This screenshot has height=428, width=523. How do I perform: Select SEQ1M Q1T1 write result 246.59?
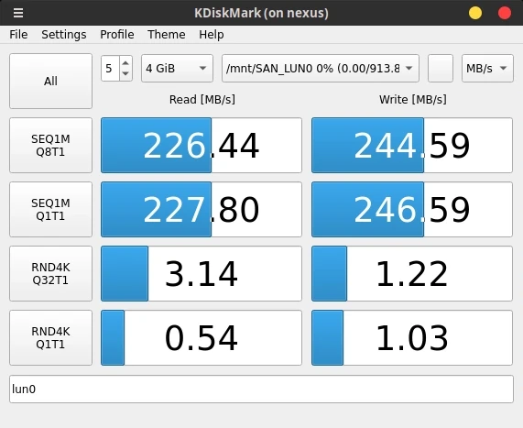pyautogui.click(x=412, y=209)
